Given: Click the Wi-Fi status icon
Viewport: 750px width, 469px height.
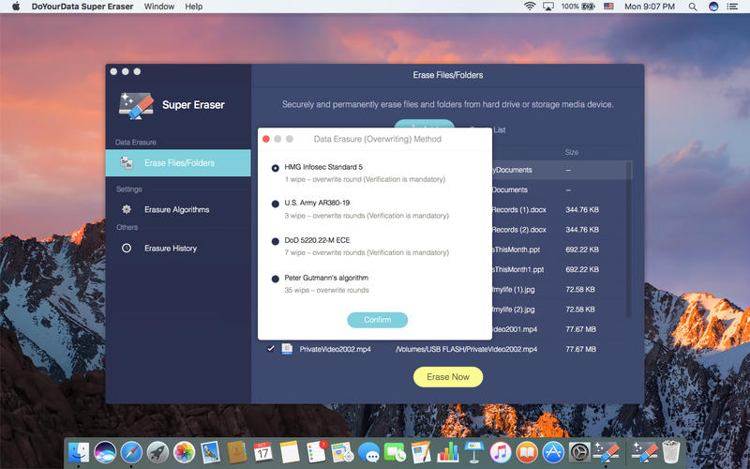Looking at the screenshot, I should (530, 7).
